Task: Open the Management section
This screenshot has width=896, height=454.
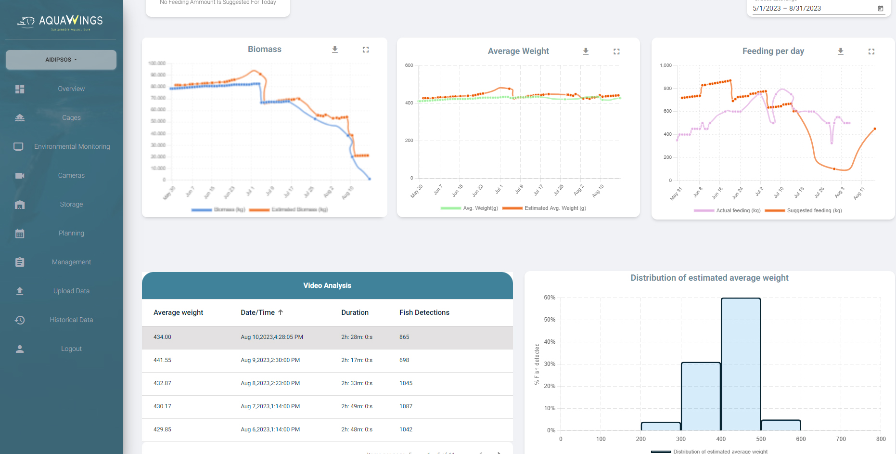Action: pyautogui.click(x=71, y=262)
